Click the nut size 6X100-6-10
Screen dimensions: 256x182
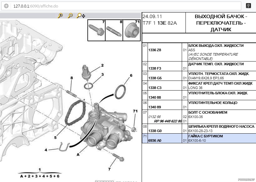(x=197, y=140)
